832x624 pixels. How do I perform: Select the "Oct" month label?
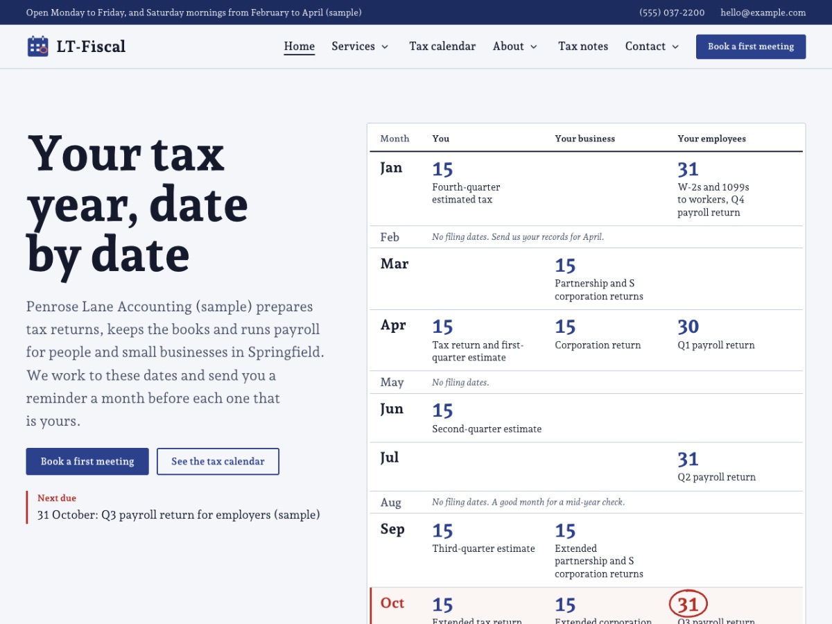392,603
